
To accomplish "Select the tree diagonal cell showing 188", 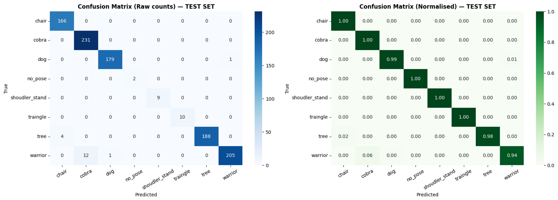I will pos(206,136).
